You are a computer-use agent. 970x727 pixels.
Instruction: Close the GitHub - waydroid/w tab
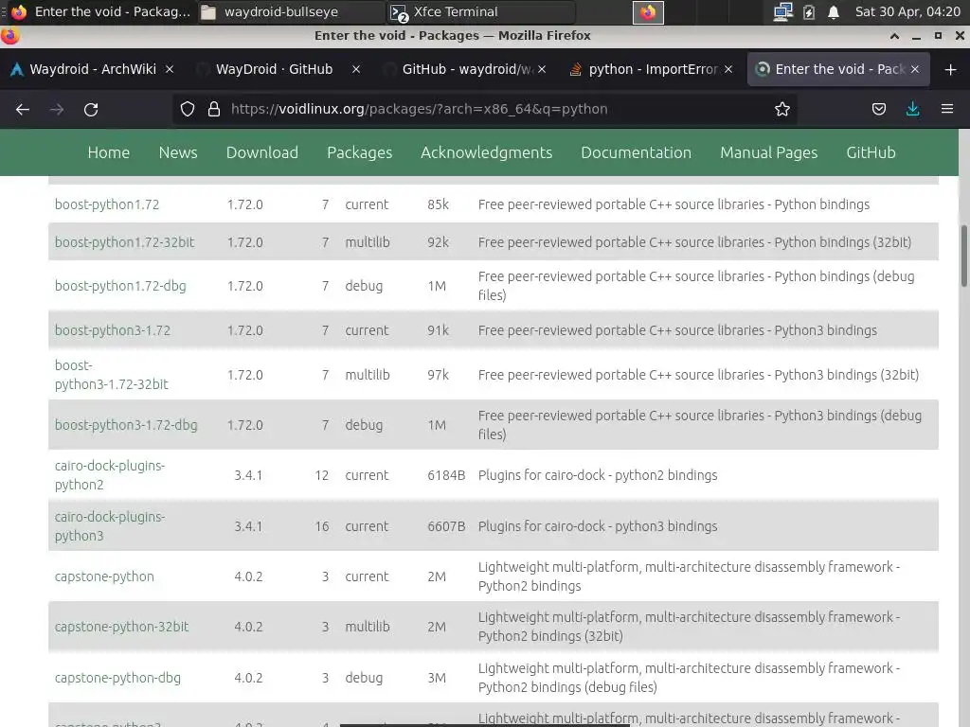[x=542, y=69]
